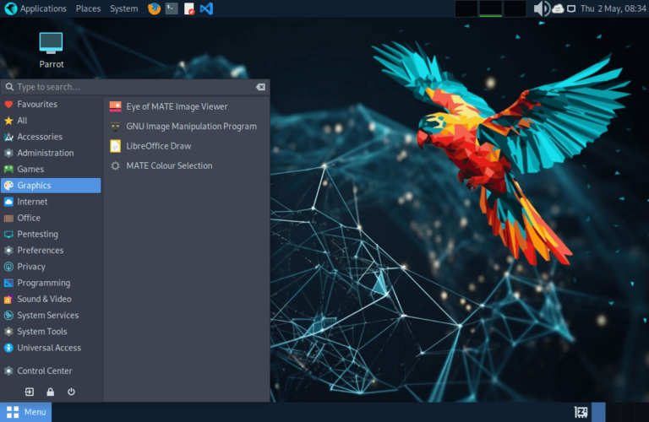
Task: Open the Places menu
Action: (x=88, y=8)
